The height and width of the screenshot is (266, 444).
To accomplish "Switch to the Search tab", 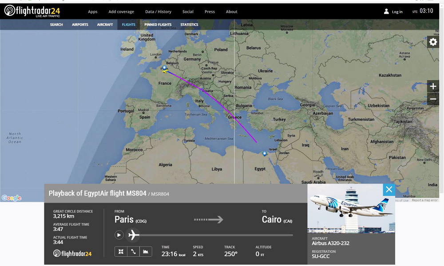I will 56,24.
